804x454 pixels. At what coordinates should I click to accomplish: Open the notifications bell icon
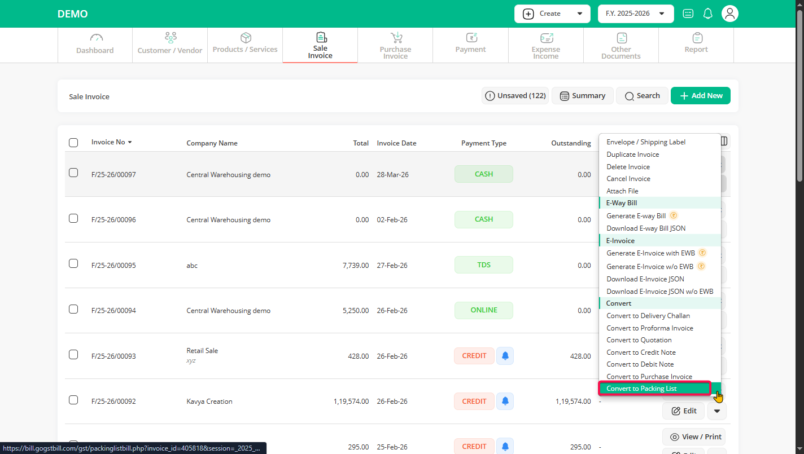click(x=707, y=14)
